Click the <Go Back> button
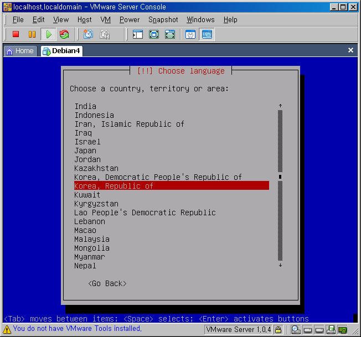361x337 pixels. tap(107, 283)
